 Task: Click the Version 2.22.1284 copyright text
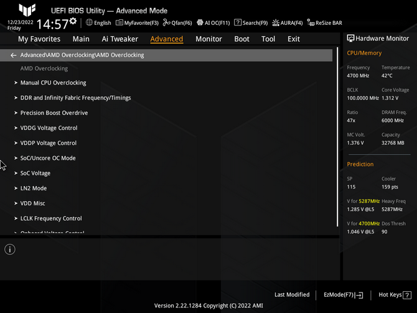208,306
